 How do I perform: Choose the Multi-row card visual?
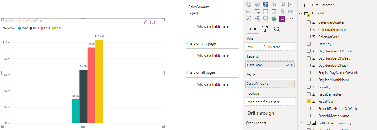[290, 4]
